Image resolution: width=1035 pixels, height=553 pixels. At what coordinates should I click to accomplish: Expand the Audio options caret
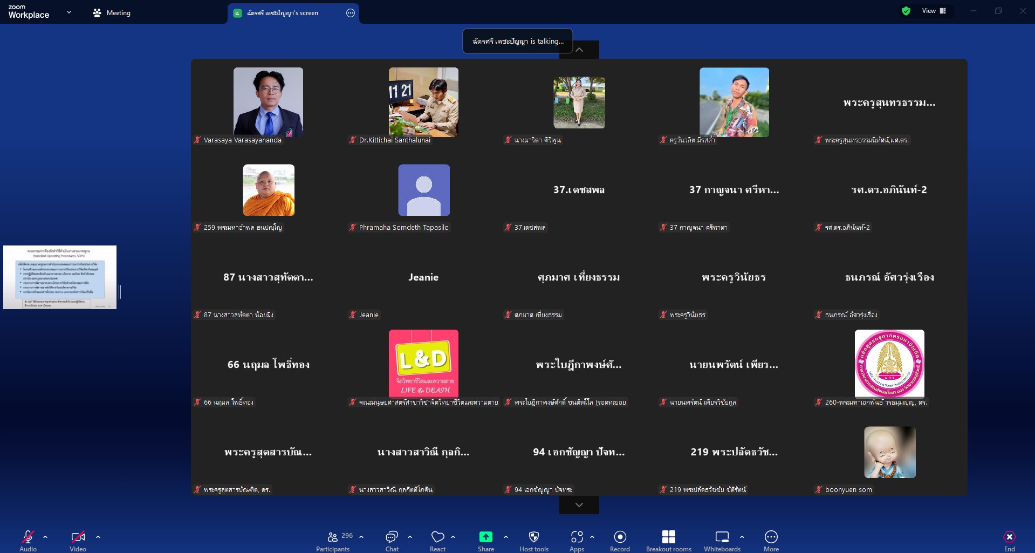pos(45,537)
